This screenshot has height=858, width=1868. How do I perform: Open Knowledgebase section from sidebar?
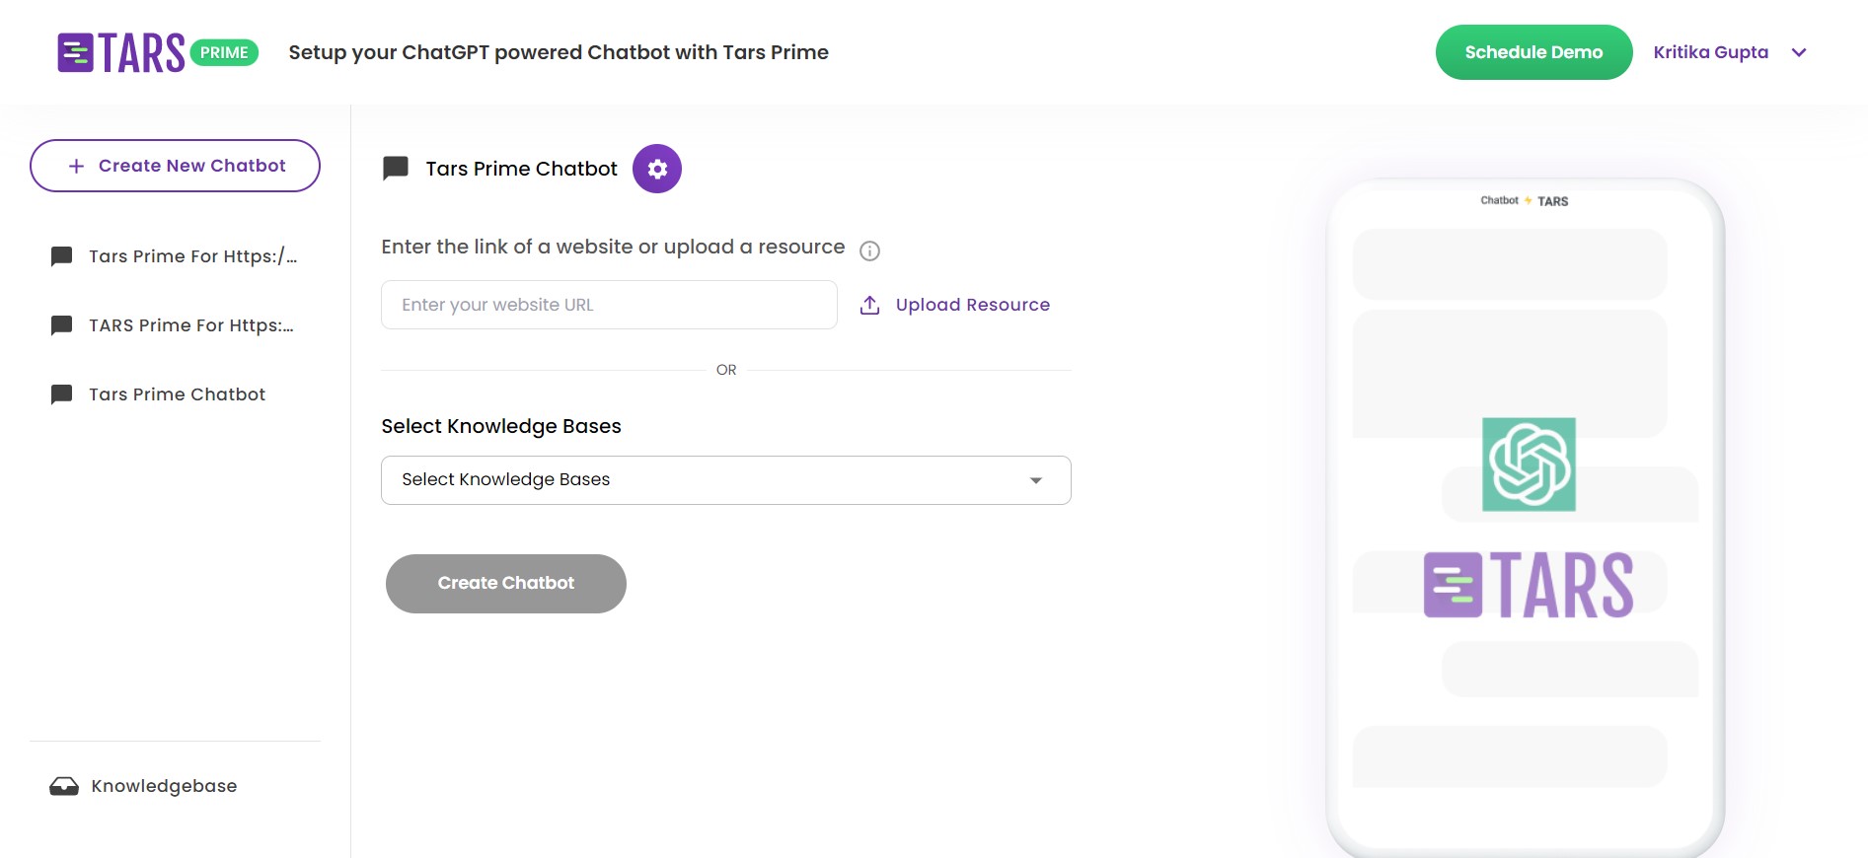coord(164,786)
